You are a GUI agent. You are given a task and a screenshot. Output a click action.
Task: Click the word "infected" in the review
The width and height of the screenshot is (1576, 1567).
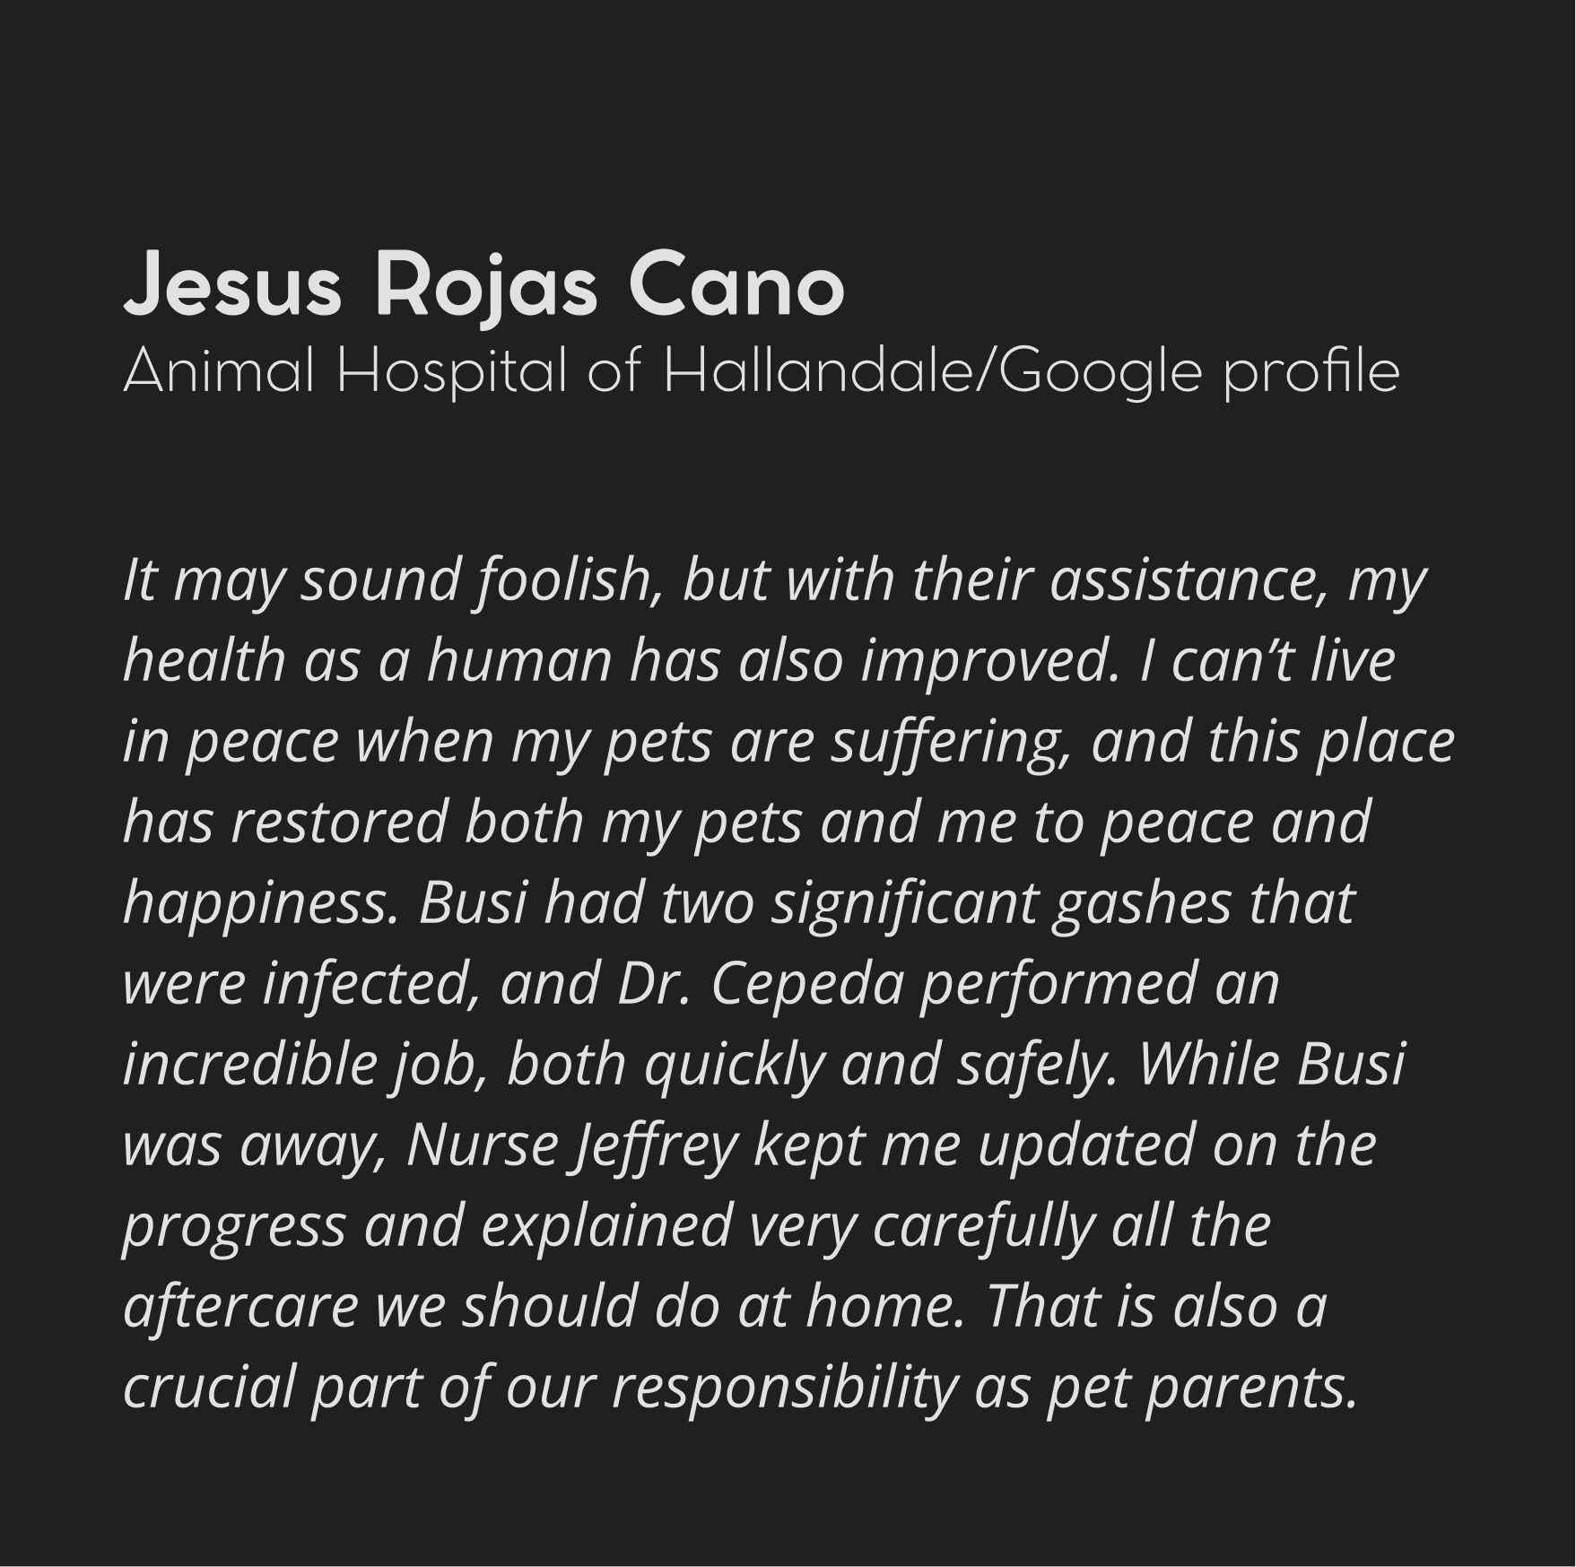pyautogui.click(x=370, y=983)
